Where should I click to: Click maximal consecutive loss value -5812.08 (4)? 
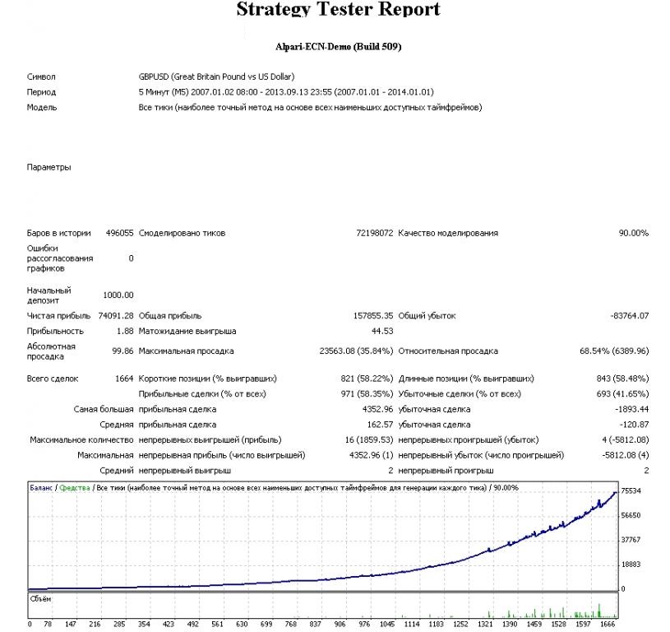[x=625, y=455]
